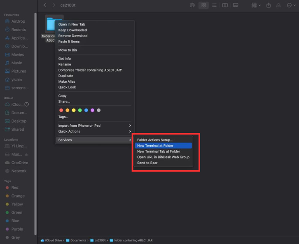
Task: Apply the blue tag color dot
Action: [x=86, y=110]
